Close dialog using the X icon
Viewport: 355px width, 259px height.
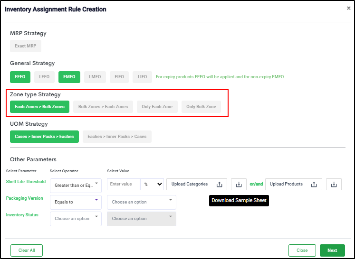point(348,8)
